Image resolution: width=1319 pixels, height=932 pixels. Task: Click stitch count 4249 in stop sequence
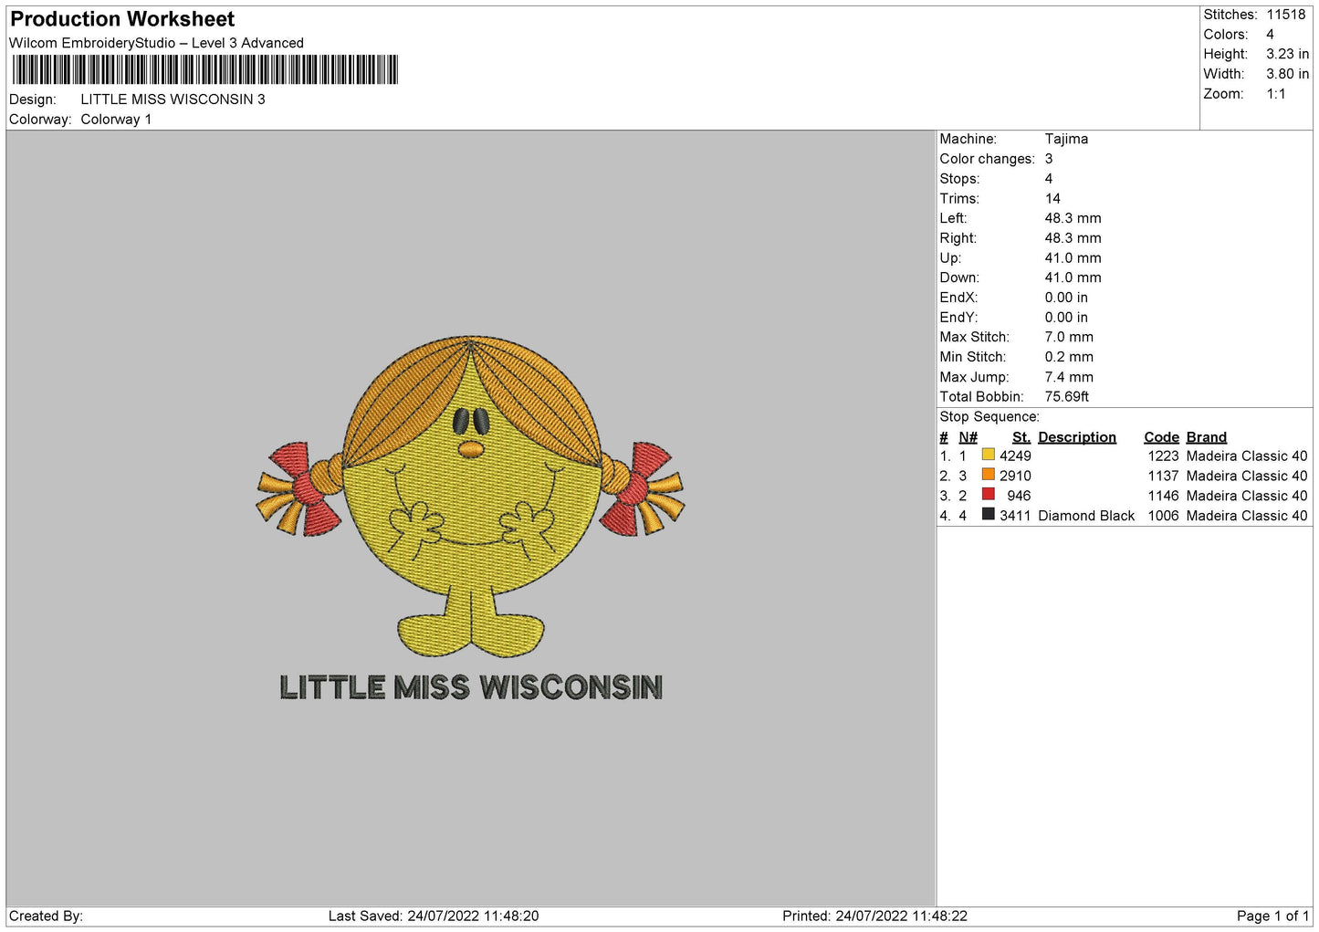1015,456
